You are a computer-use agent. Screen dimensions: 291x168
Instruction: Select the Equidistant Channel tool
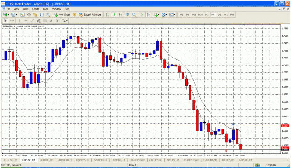tap(39, 21)
